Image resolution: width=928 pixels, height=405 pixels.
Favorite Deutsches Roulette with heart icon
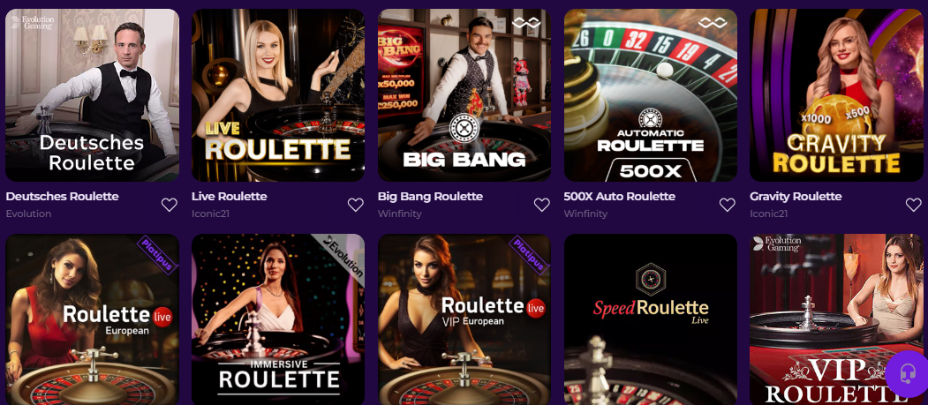tap(170, 205)
